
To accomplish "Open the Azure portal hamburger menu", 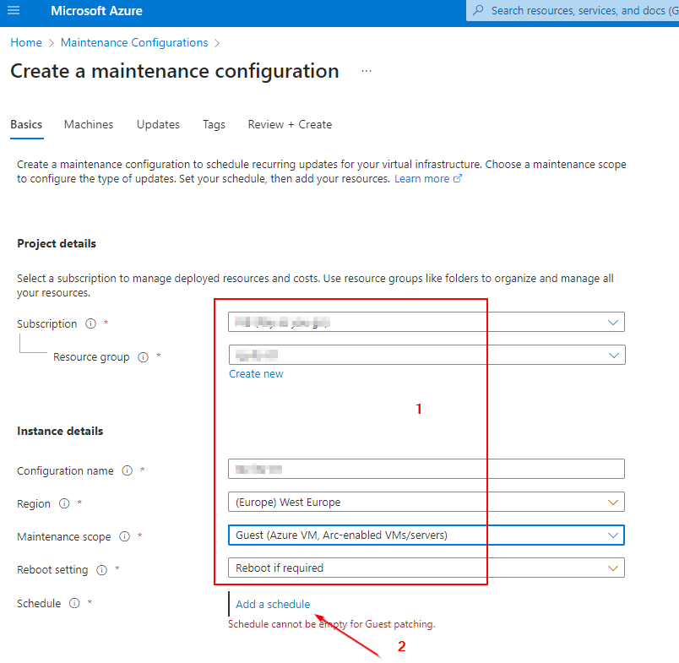I will pyautogui.click(x=14, y=10).
